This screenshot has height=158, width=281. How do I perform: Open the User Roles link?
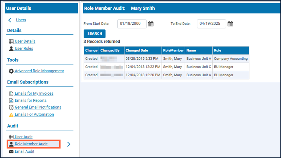[x=24, y=48]
